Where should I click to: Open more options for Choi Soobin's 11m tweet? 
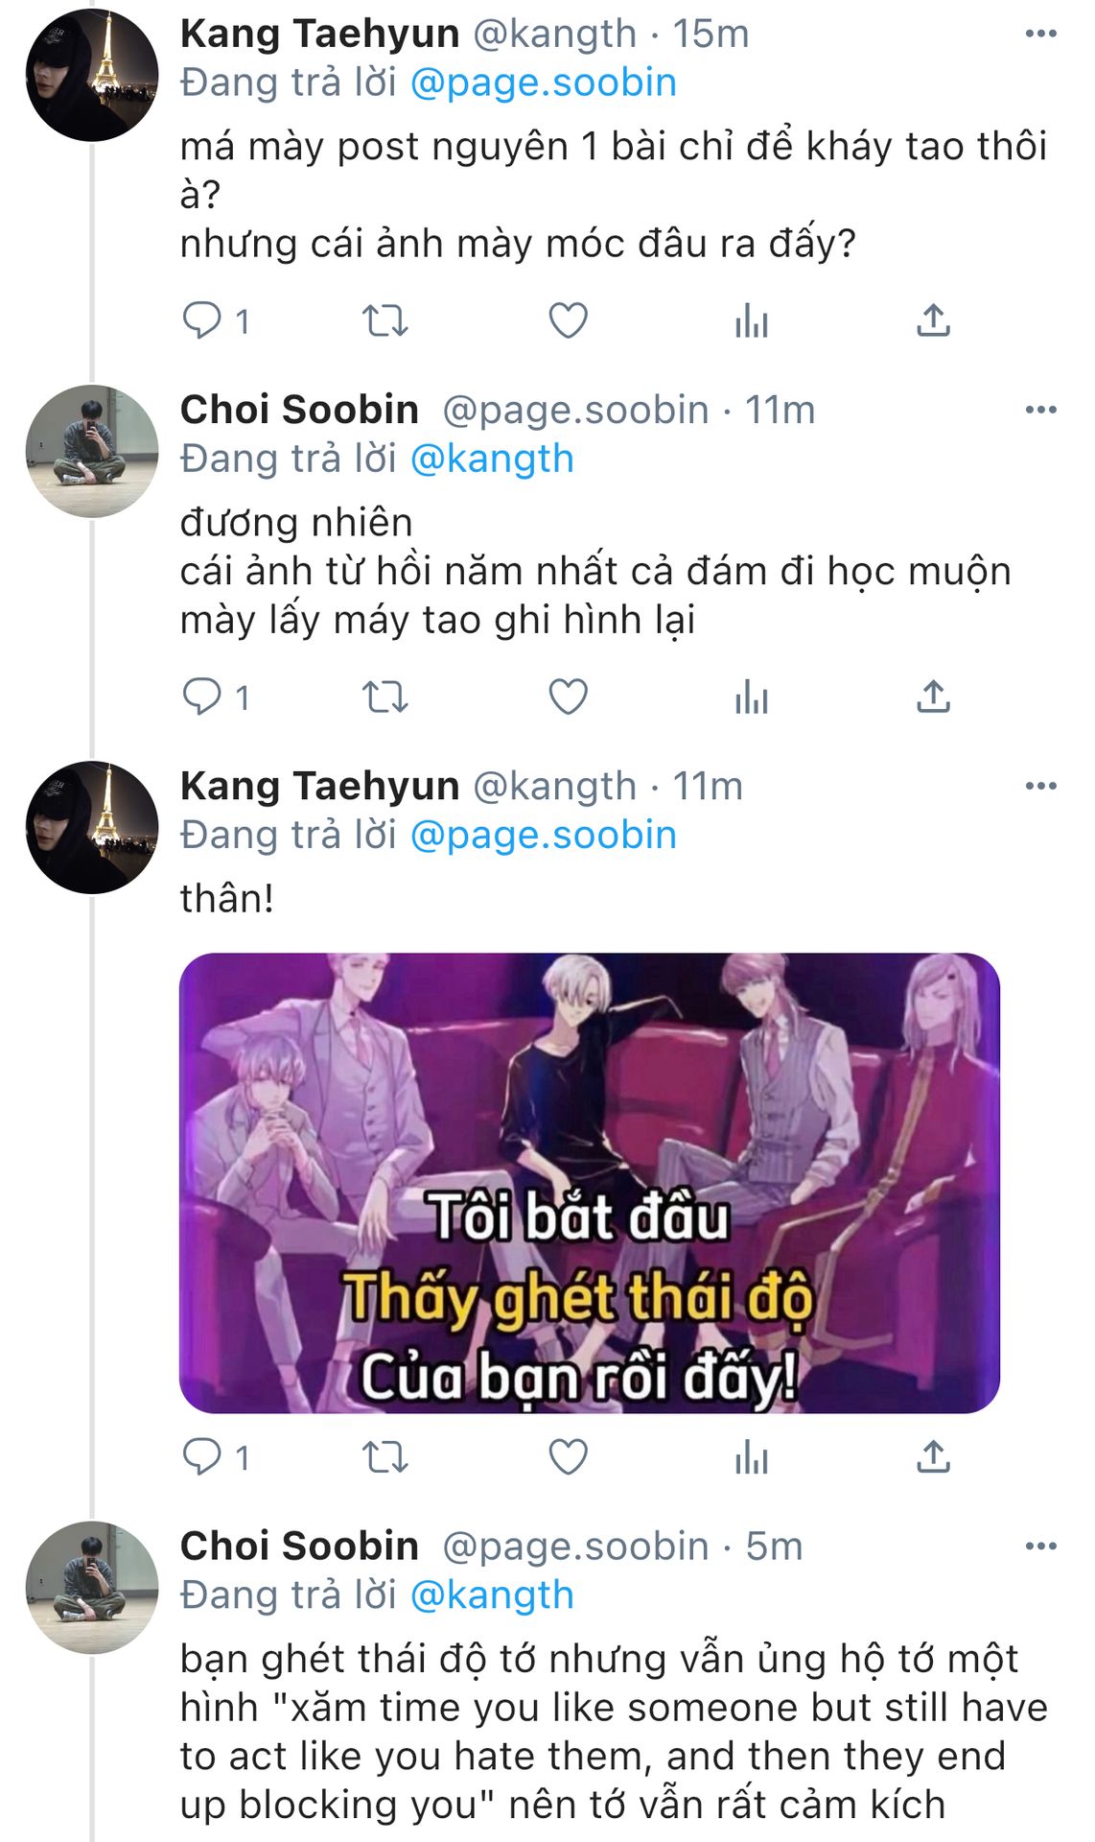coord(1040,410)
